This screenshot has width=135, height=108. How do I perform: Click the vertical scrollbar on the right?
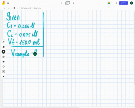(134, 48)
